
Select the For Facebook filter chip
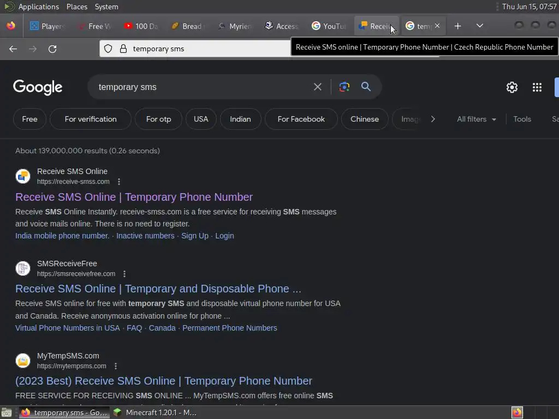[301, 119]
